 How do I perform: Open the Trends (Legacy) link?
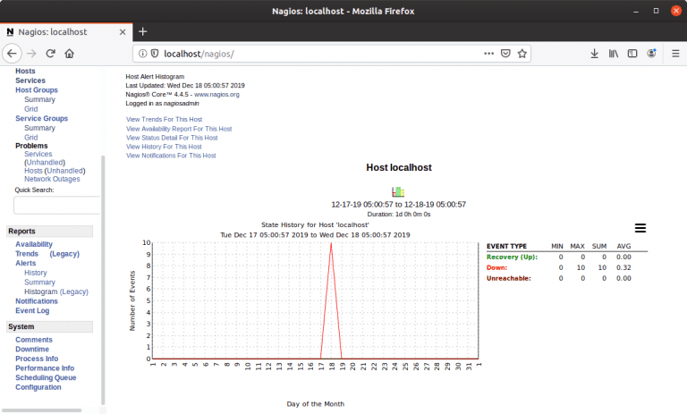click(x=64, y=254)
